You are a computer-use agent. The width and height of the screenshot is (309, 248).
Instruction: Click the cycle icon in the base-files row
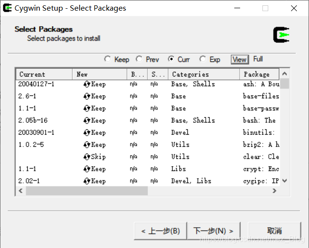tap(87, 96)
